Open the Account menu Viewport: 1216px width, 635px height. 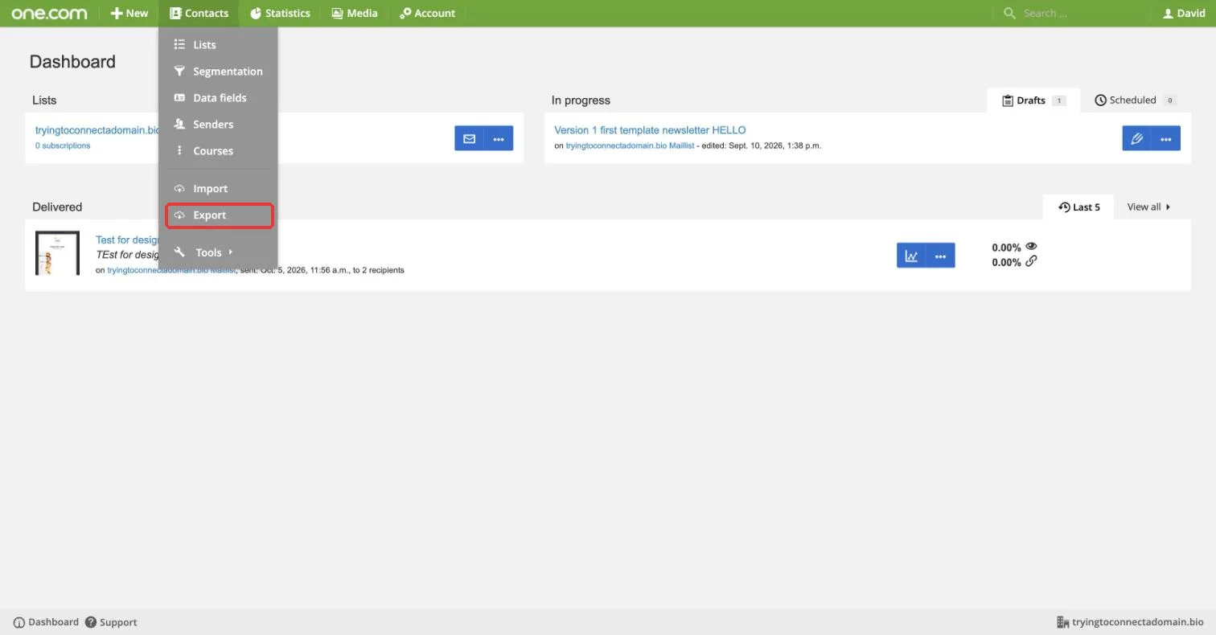pyautogui.click(x=427, y=13)
